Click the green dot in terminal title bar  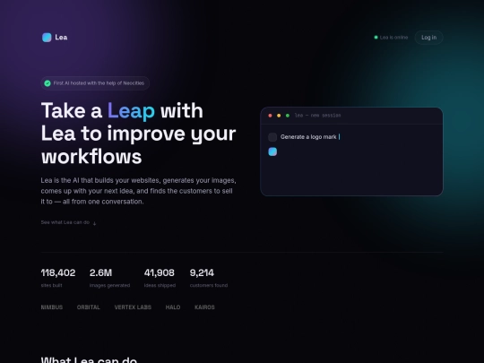click(x=288, y=116)
